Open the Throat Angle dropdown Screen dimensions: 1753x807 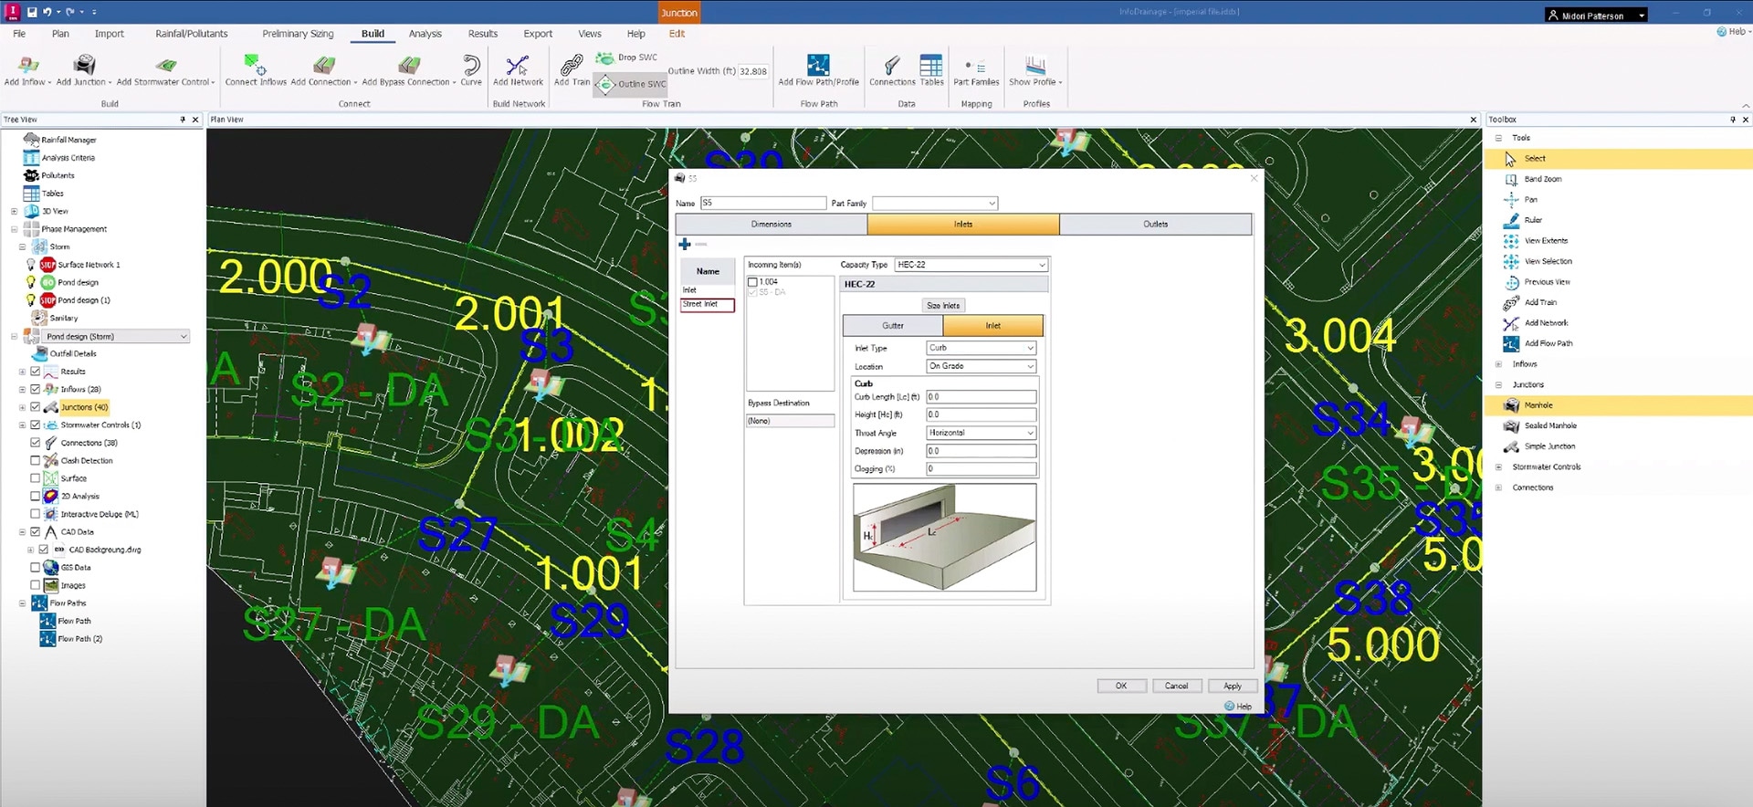(981, 433)
